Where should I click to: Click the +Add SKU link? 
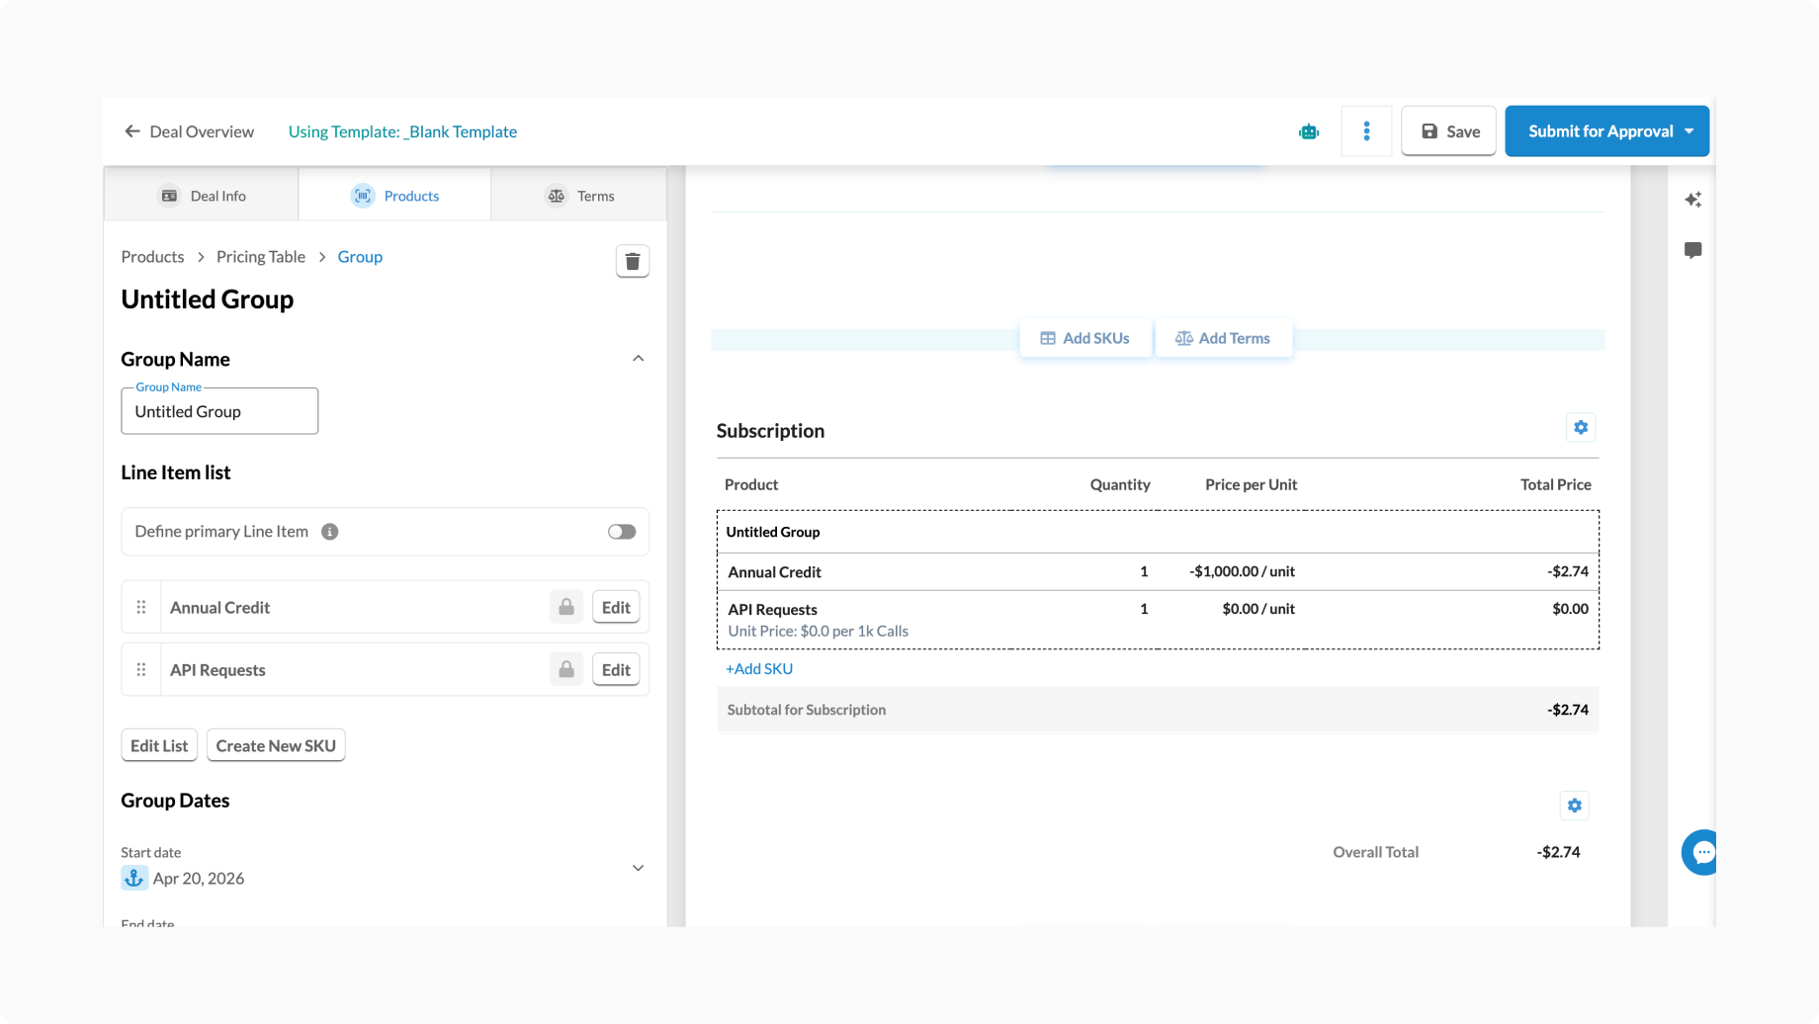pyautogui.click(x=759, y=669)
